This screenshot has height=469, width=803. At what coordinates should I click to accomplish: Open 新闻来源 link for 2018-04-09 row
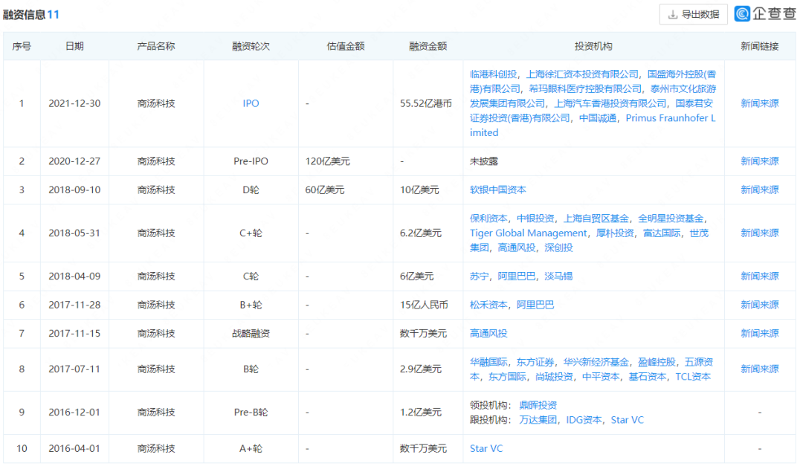(x=759, y=276)
